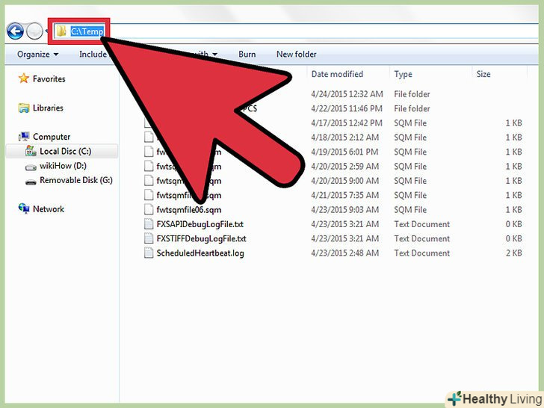Click the 2 KB size value
Image resolution: width=544 pixels, height=408 pixels.
[514, 253]
